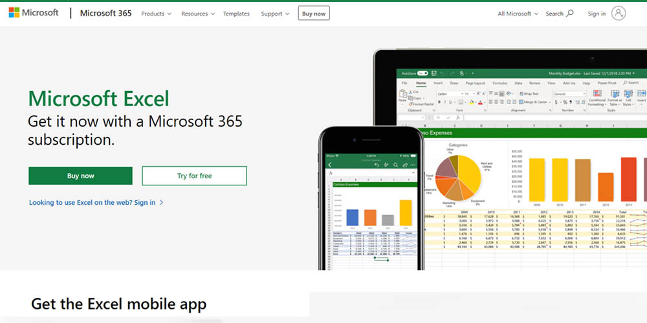Viewport: 647px width, 323px height.
Task: Toggle Italic in tablet Excel ribbon
Action: click(445, 102)
